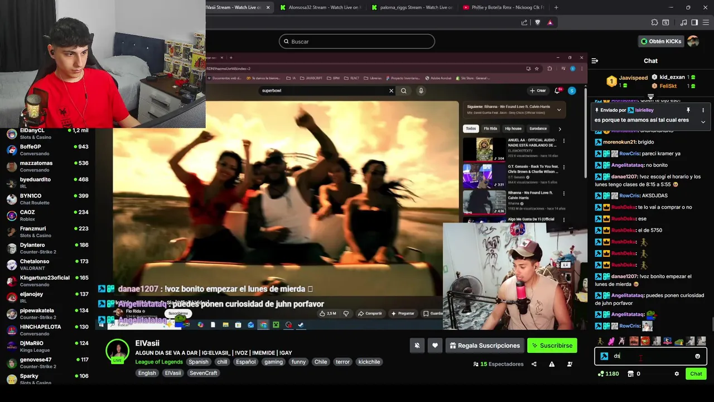The width and height of the screenshot is (714, 402).
Task: Click the Brave shields lion icon
Action: pyautogui.click(x=538, y=22)
